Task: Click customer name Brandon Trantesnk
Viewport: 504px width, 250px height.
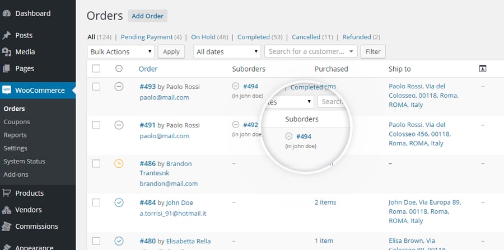Action: 166,168
